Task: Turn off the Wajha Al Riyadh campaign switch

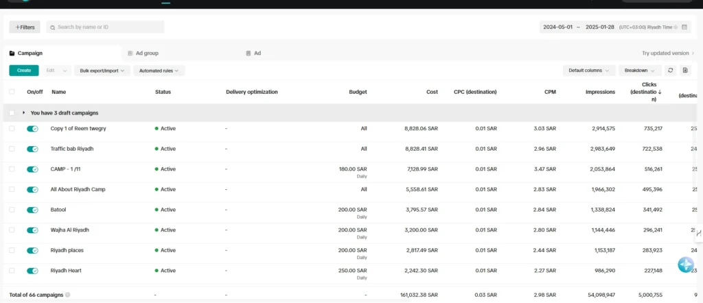Action: [32, 230]
